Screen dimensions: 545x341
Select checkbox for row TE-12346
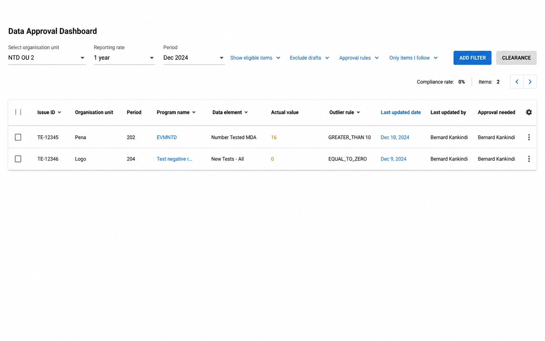(18, 159)
